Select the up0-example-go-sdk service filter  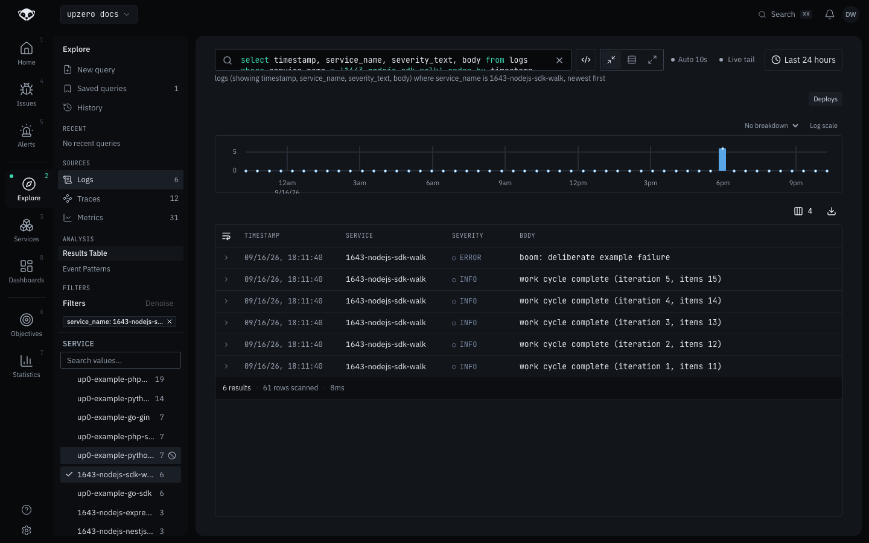click(x=121, y=494)
